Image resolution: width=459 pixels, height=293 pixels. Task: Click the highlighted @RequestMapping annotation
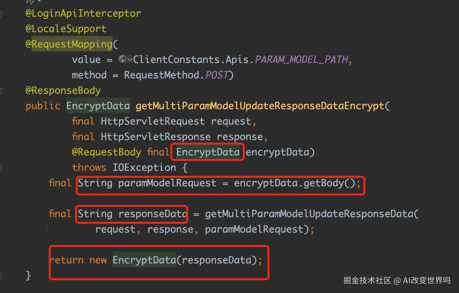pyautogui.click(x=69, y=44)
